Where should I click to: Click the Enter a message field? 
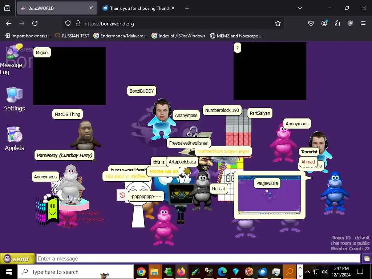[198, 259]
